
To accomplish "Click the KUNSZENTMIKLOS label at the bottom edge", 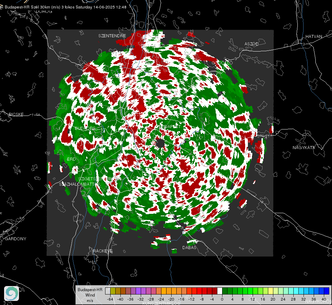I will tap(161, 303).
